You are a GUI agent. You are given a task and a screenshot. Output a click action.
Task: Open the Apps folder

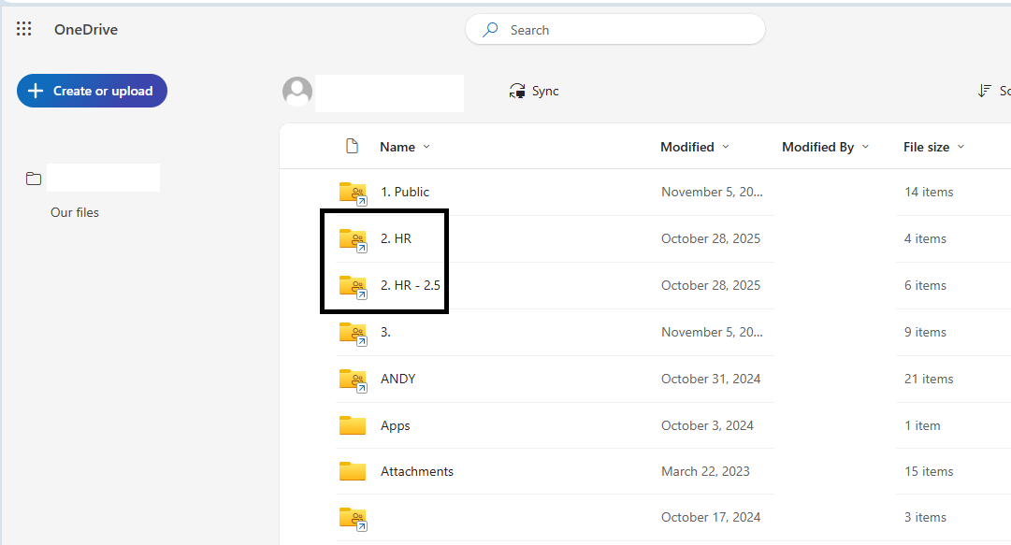(x=396, y=426)
